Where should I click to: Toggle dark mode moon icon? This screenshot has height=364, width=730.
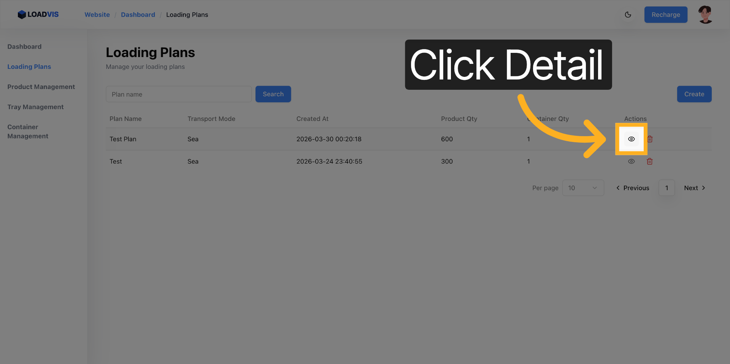click(628, 15)
